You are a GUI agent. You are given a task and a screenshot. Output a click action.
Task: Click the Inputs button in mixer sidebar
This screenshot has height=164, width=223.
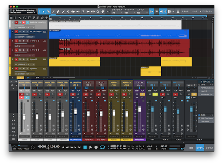[13, 124]
